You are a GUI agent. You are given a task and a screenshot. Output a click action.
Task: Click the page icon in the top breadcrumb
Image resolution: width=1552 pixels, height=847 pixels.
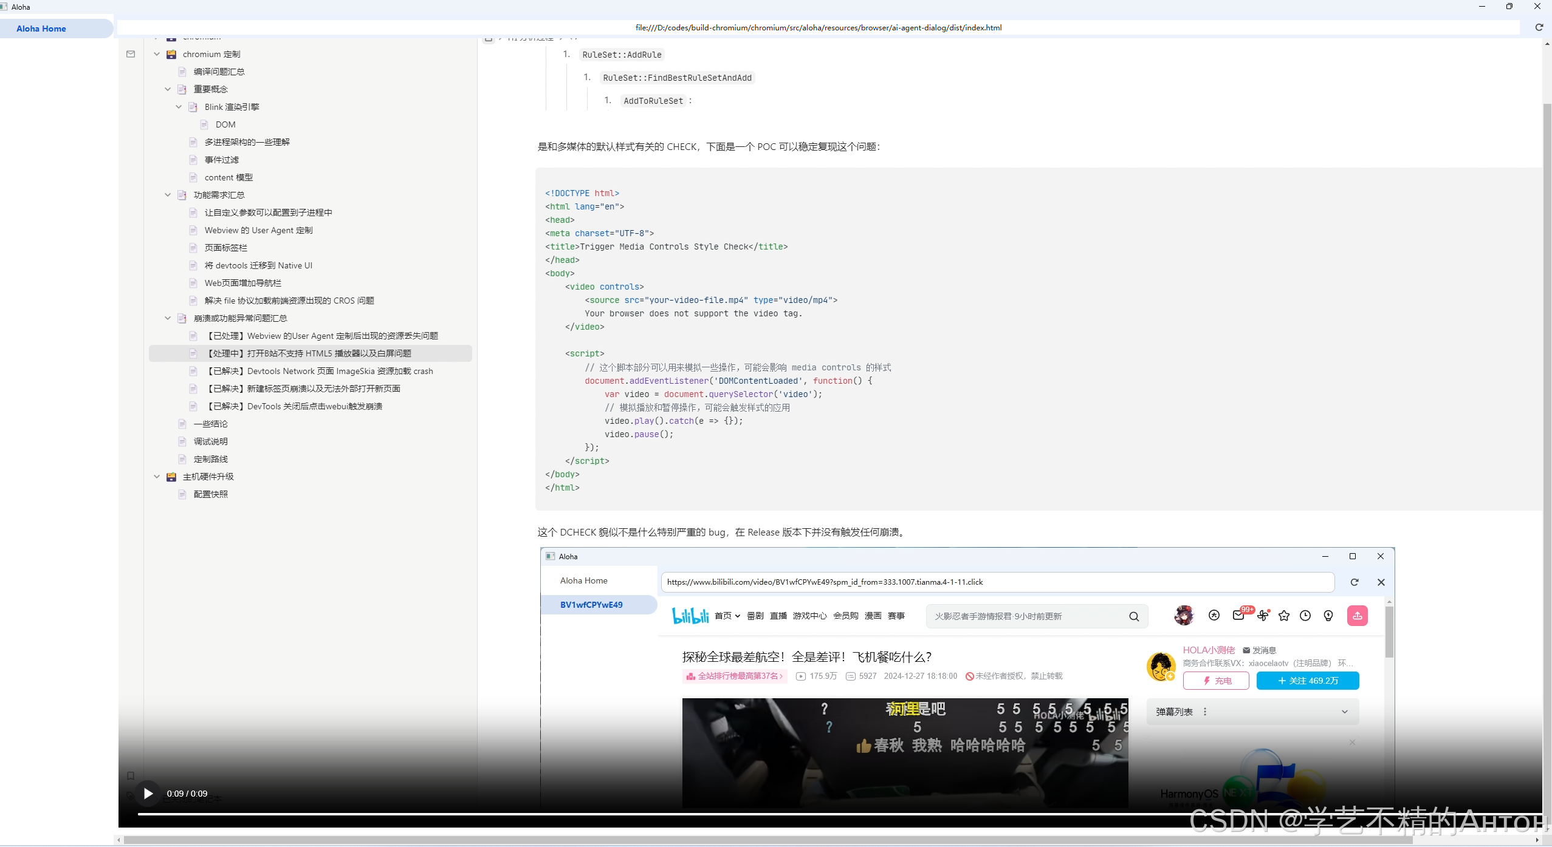click(x=489, y=38)
